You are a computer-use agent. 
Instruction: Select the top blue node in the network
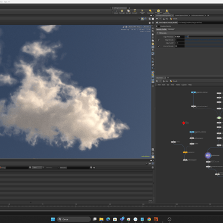pos(193,92)
